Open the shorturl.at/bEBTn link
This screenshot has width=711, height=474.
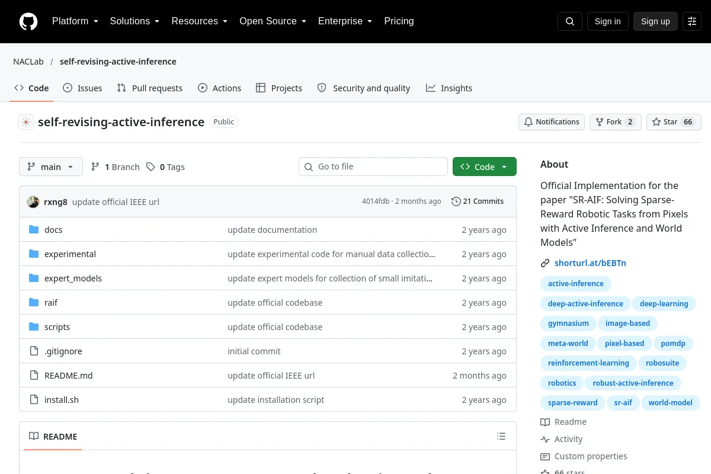pos(590,263)
